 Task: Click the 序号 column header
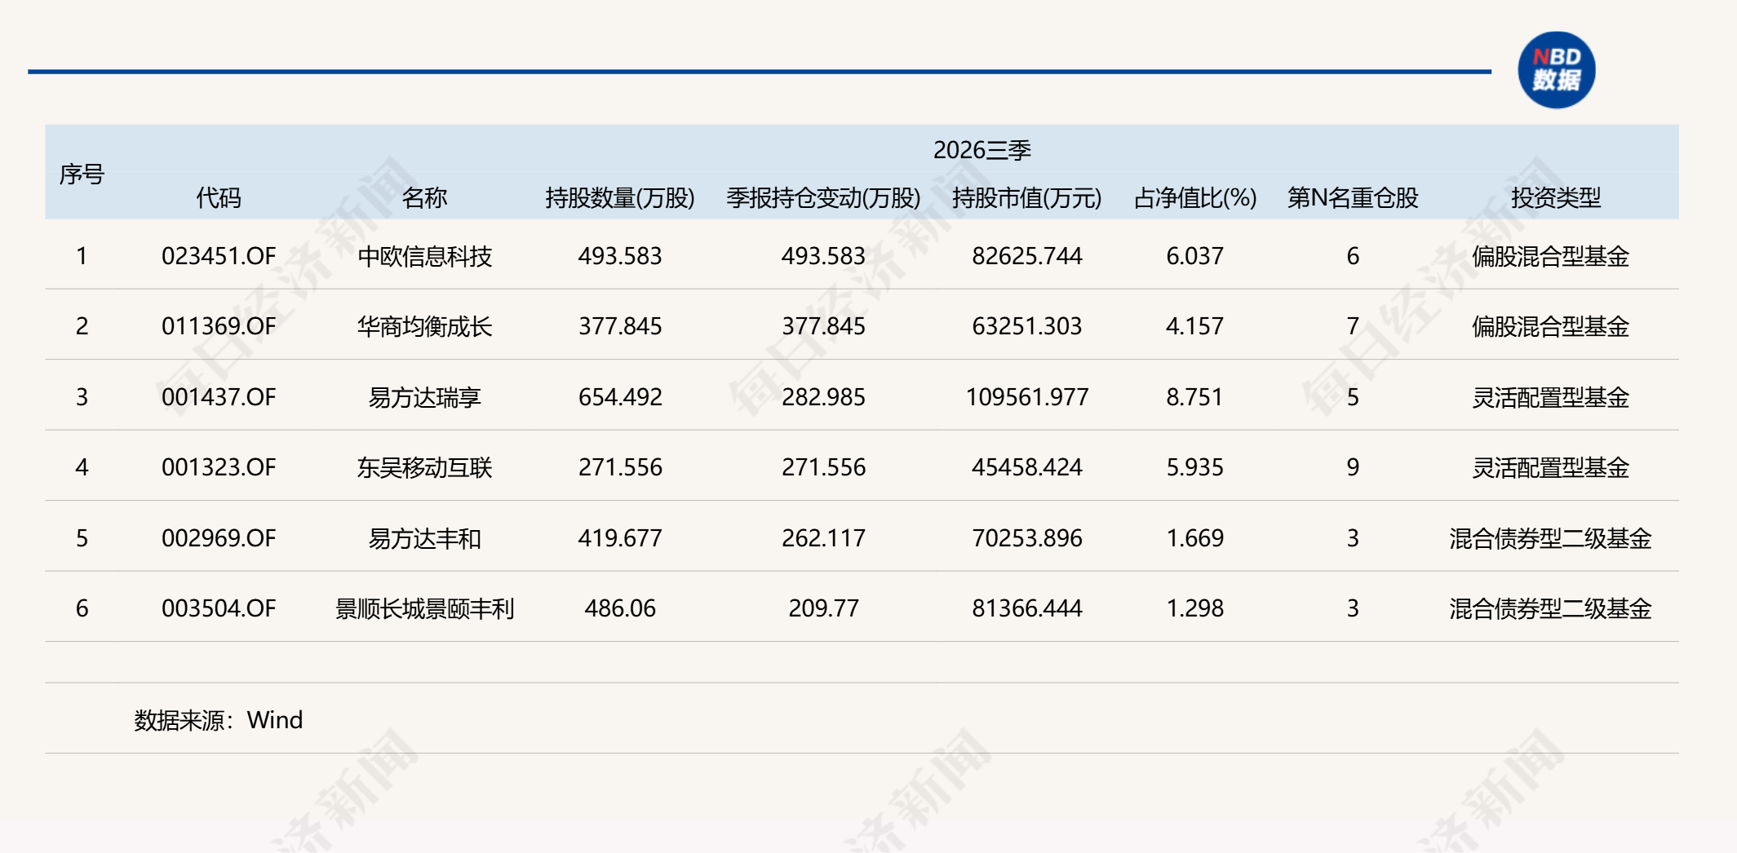coord(82,174)
